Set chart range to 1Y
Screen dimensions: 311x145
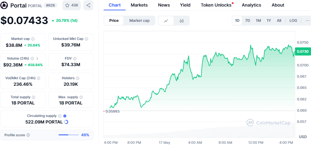tap(269, 21)
